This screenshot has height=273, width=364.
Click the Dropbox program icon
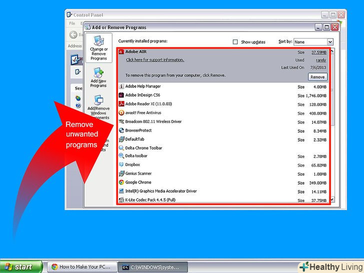121,164
